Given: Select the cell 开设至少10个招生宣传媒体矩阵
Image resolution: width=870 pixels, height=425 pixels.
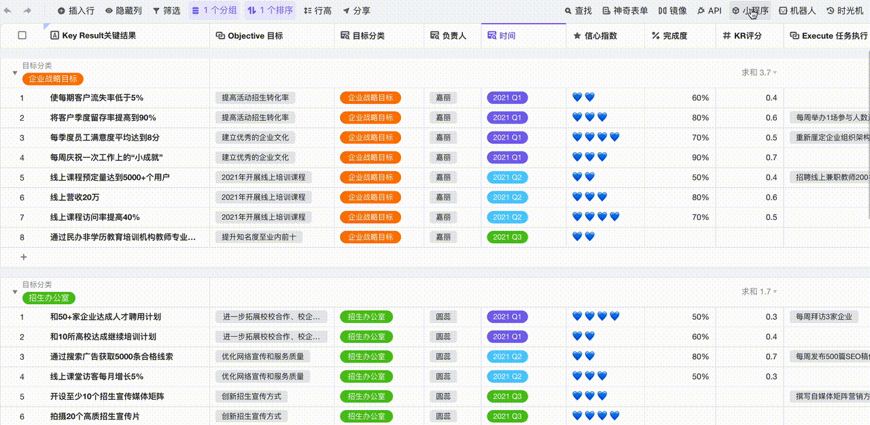Looking at the screenshot, I should click(126, 396).
